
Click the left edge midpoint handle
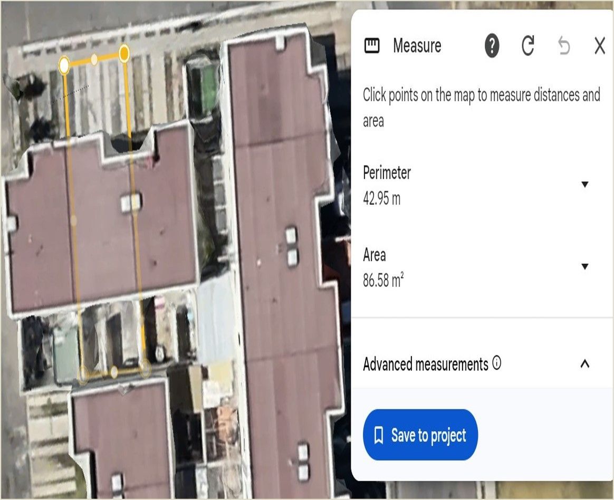coord(74,221)
